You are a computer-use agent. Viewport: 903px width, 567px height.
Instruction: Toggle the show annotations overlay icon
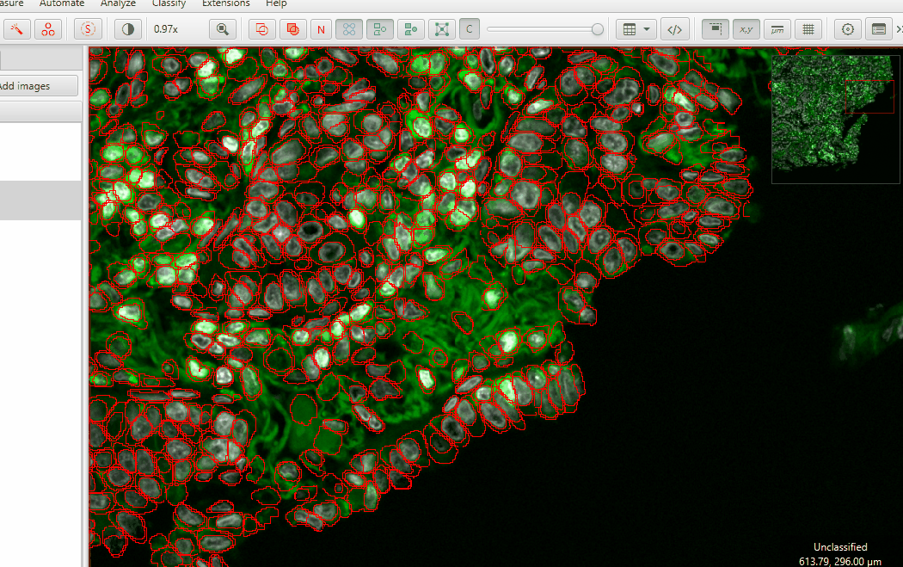pos(261,28)
